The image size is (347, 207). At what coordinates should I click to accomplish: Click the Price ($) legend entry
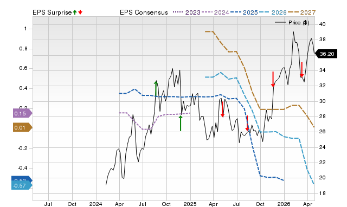[x=292, y=23]
